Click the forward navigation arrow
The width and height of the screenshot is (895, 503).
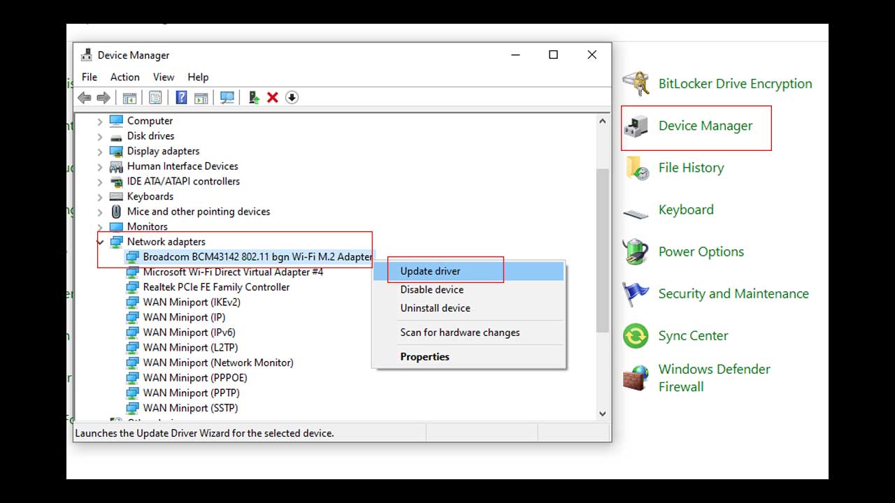pyautogui.click(x=102, y=97)
